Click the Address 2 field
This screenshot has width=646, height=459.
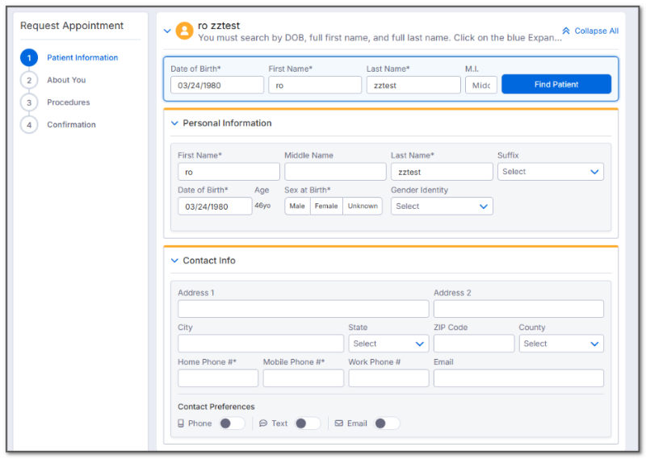pos(518,309)
